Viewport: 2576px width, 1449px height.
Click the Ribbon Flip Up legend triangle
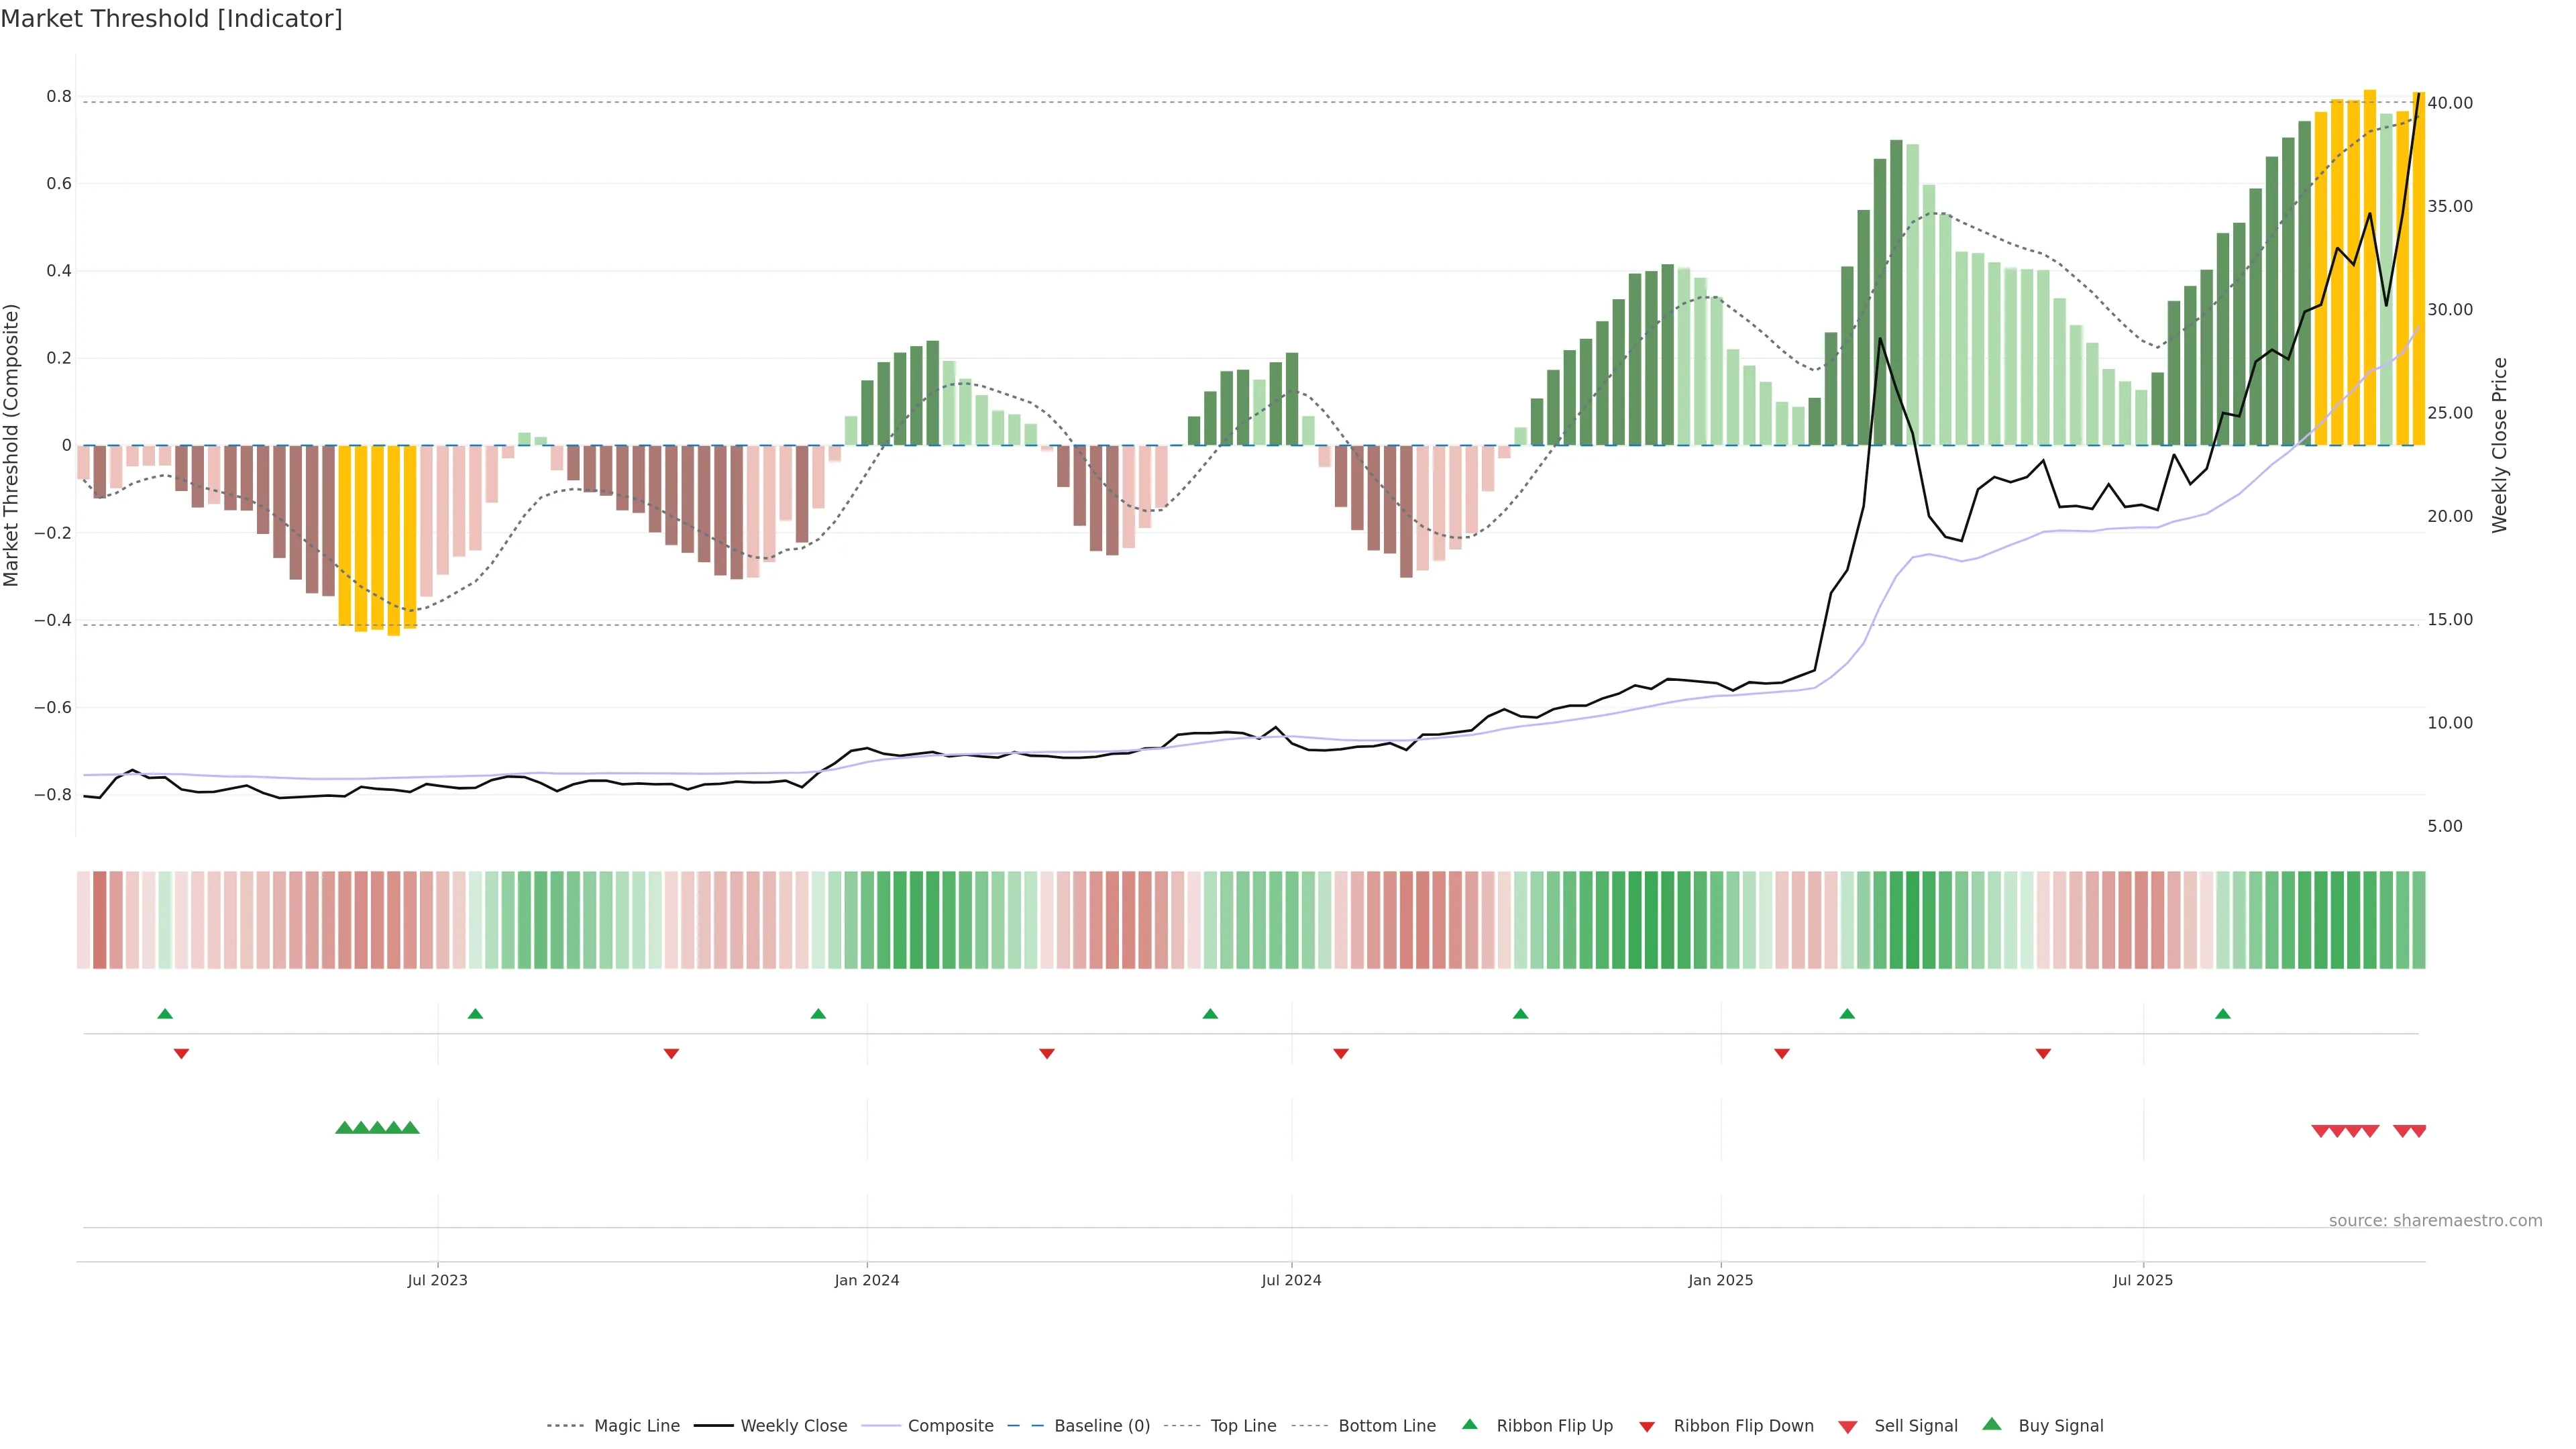[1469, 1424]
